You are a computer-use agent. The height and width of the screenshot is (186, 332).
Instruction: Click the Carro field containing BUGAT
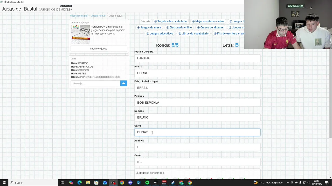(x=197, y=132)
